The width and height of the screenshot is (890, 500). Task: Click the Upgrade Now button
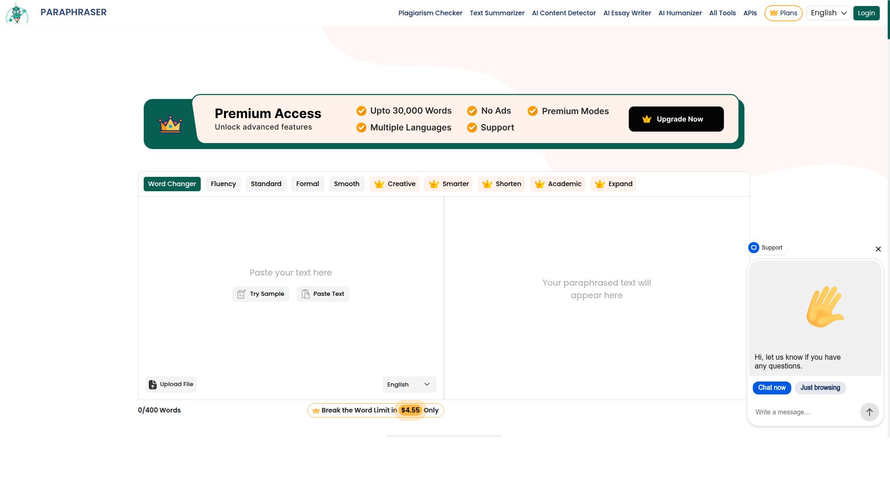point(676,119)
